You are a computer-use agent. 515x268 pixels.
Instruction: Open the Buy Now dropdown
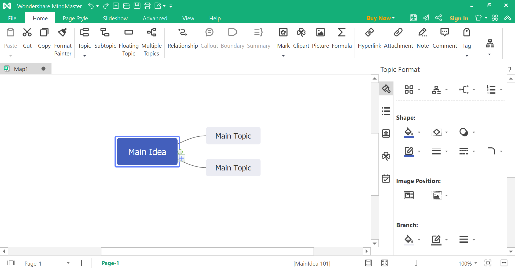(x=381, y=18)
